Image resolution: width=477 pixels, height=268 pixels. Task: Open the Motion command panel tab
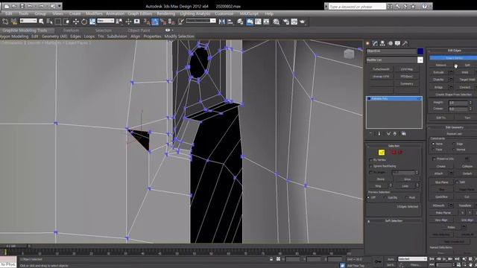click(x=390, y=43)
